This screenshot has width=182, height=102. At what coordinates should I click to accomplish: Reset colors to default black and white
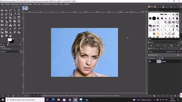(x=8, y=42)
